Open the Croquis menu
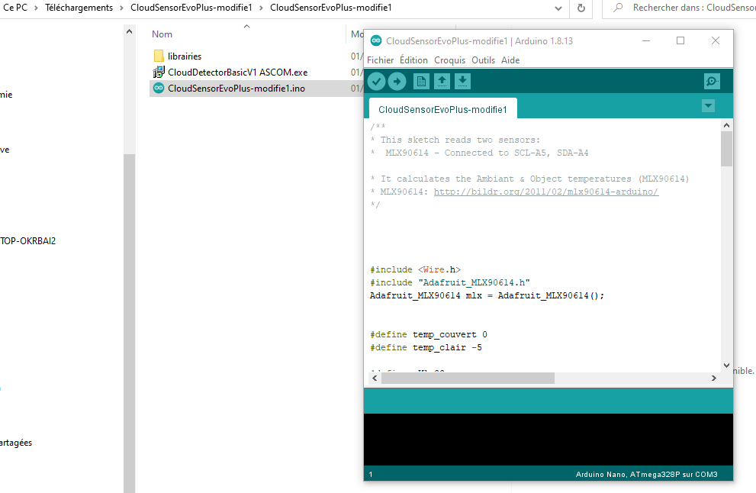 click(x=450, y=60)
